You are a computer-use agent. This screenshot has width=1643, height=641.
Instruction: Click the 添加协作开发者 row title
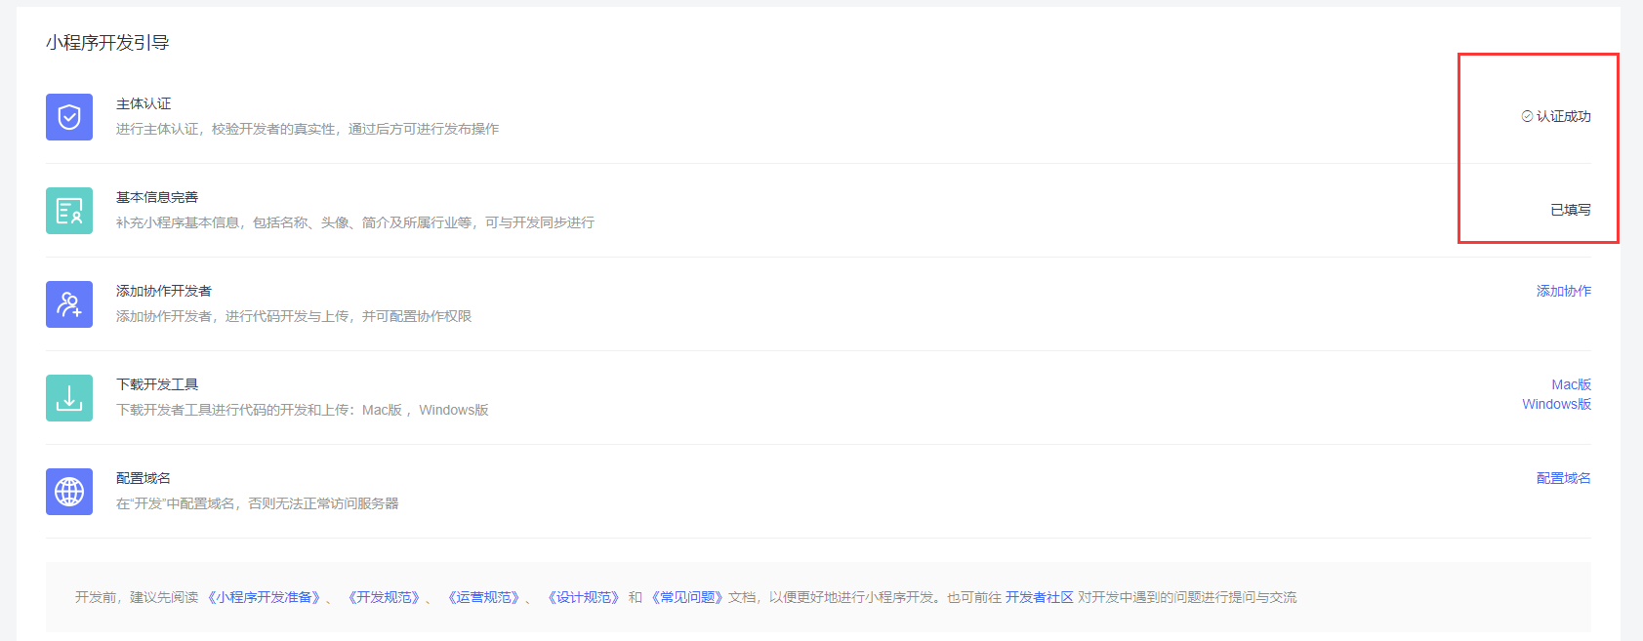164,291
